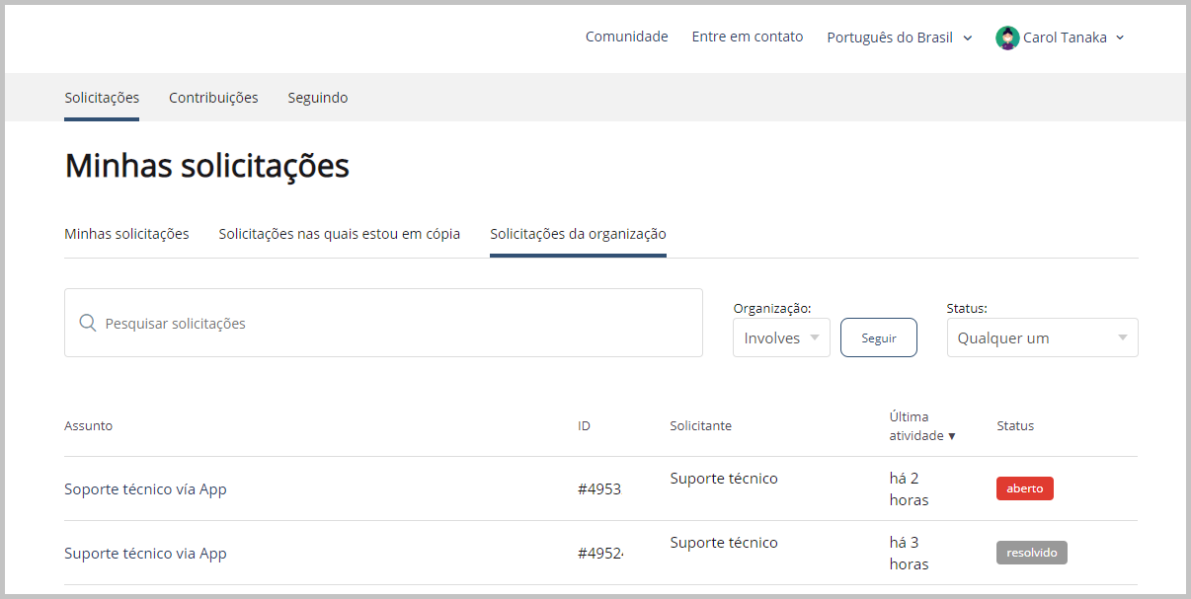Open Solicitações nas quais estou em cópia
Image resolution: width=1191 pixels, height=599 pixels.
click(339, 234)
